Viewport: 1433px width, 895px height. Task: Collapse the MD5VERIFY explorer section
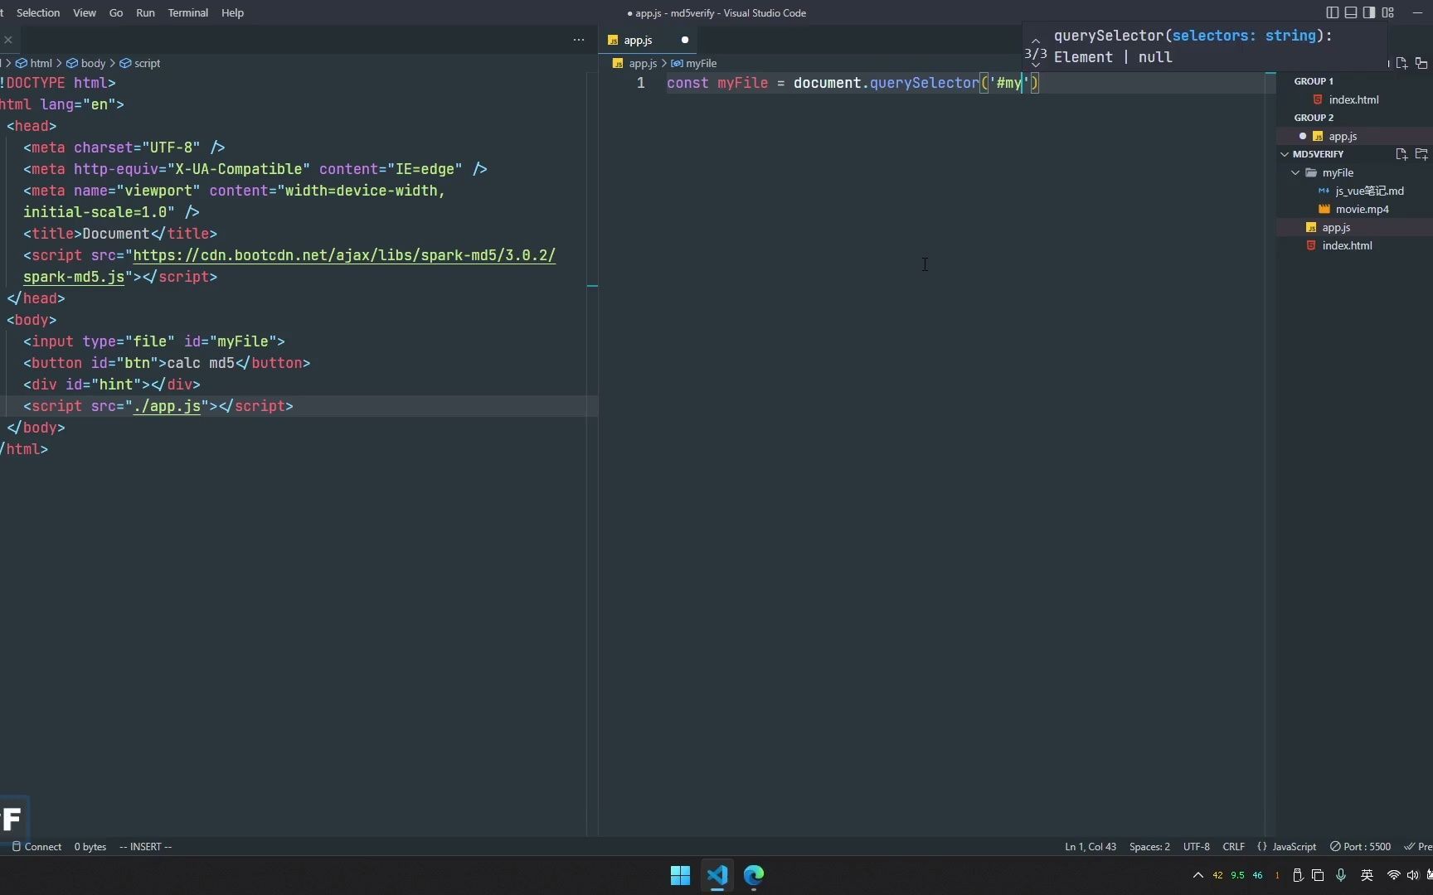coord(1285,154)
